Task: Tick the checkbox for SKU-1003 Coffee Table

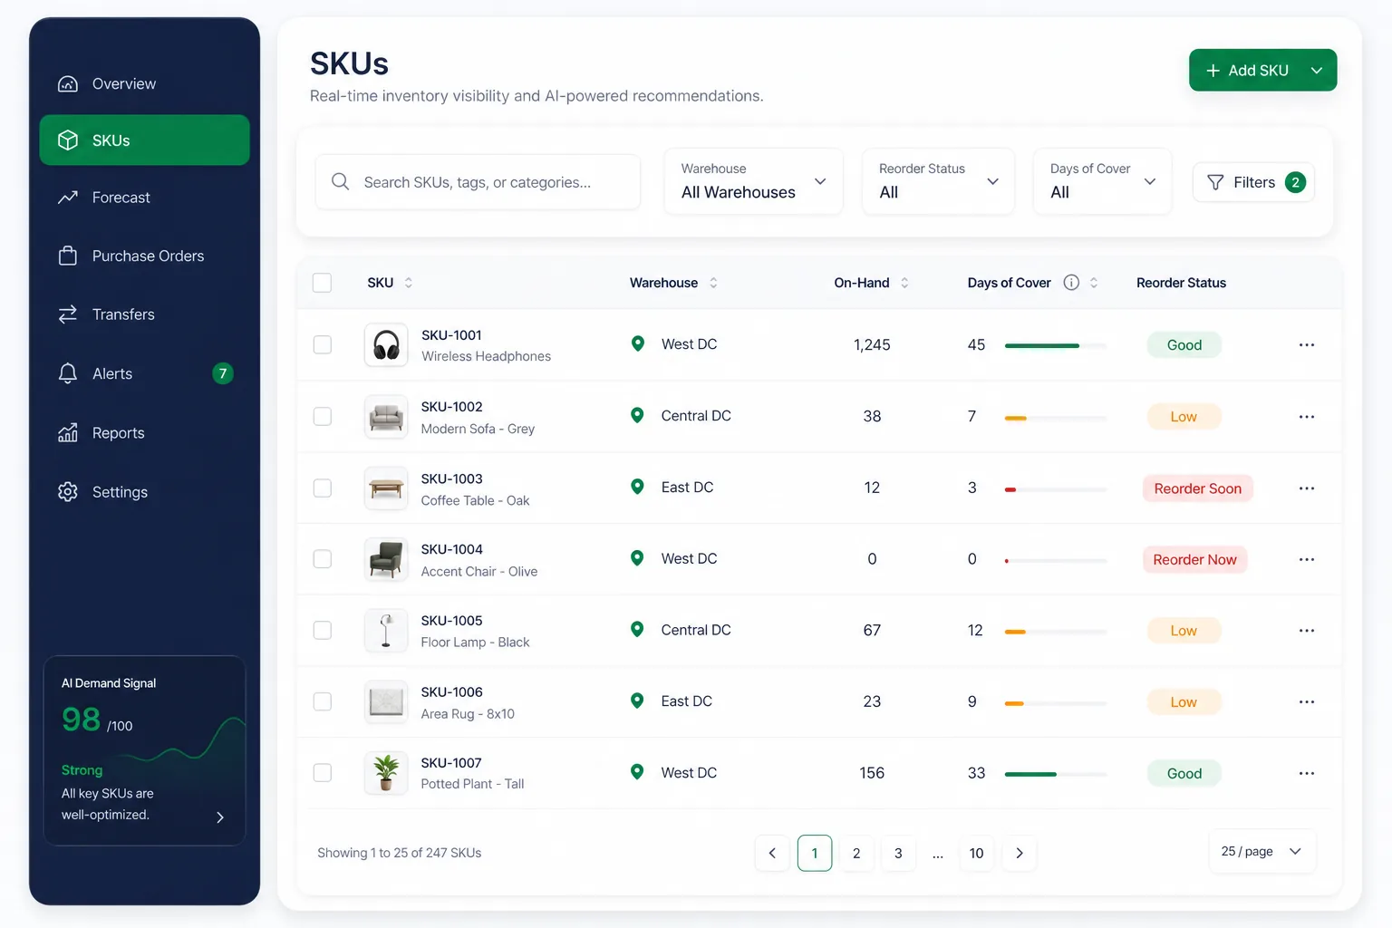Action: pos(322,488)
